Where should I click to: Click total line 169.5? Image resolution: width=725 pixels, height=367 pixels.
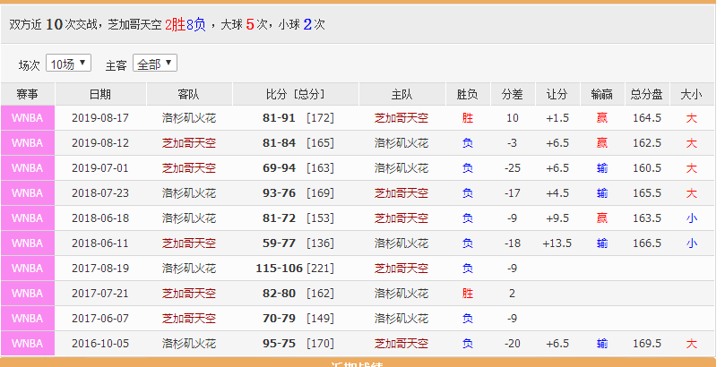pos(647,343)
